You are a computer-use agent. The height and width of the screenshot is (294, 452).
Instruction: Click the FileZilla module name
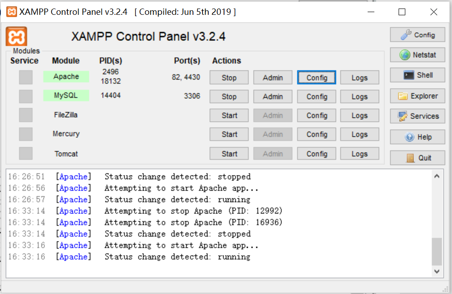click(66, 115)
